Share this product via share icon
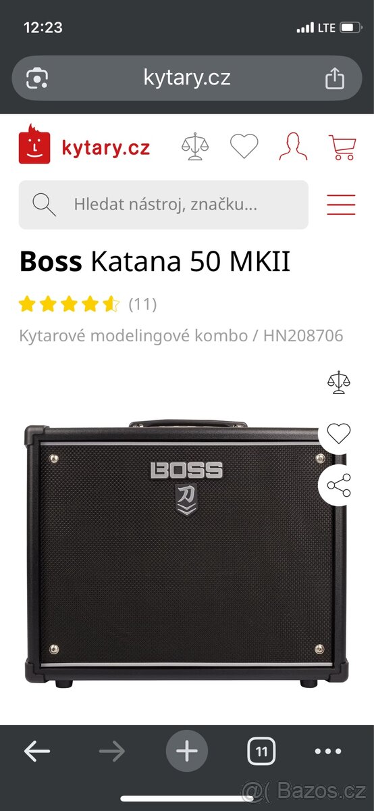This screenshot has height=811, width=374. click(x=339, y=485)
